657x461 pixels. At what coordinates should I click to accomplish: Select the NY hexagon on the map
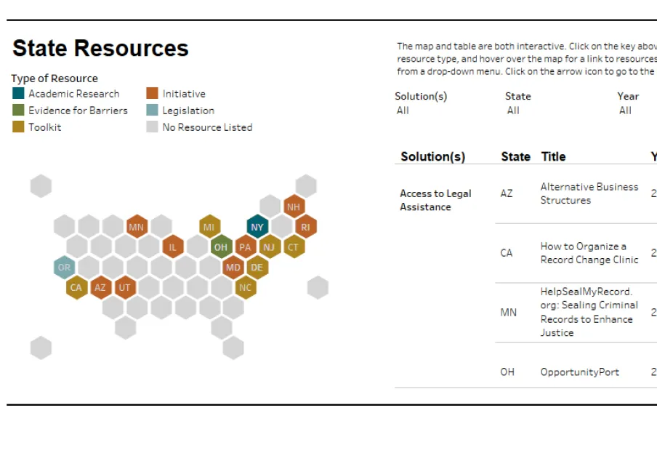257,227
